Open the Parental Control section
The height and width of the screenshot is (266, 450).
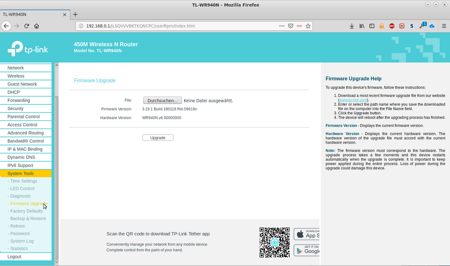tap(23, 116)
